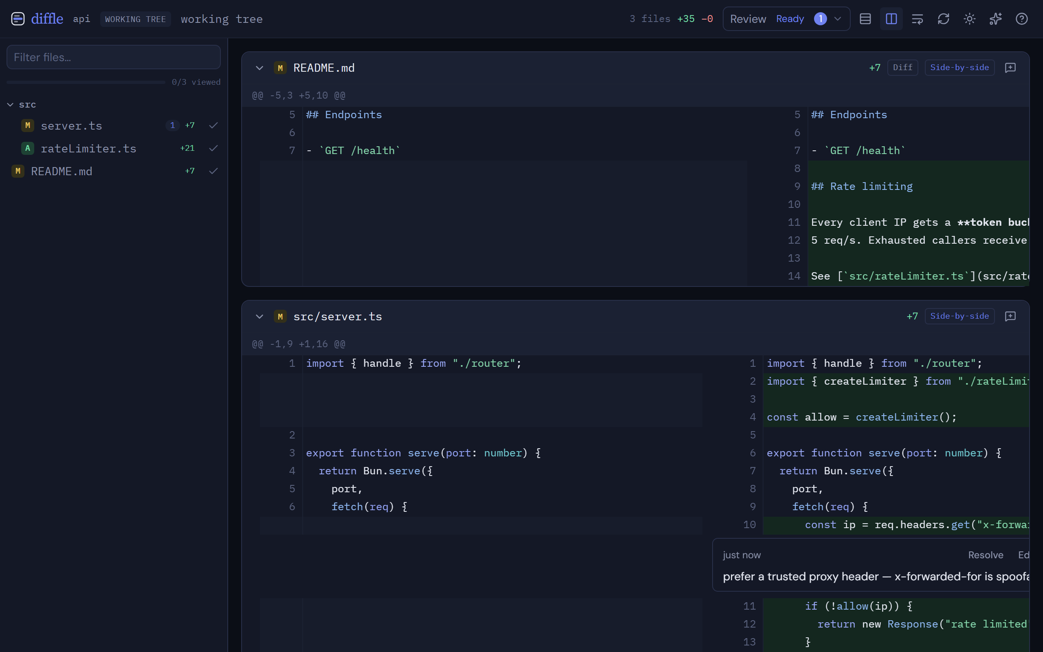Click the '0/3 viewed' label
Viewport: 1043px width, 652px height.
[196, 82]
